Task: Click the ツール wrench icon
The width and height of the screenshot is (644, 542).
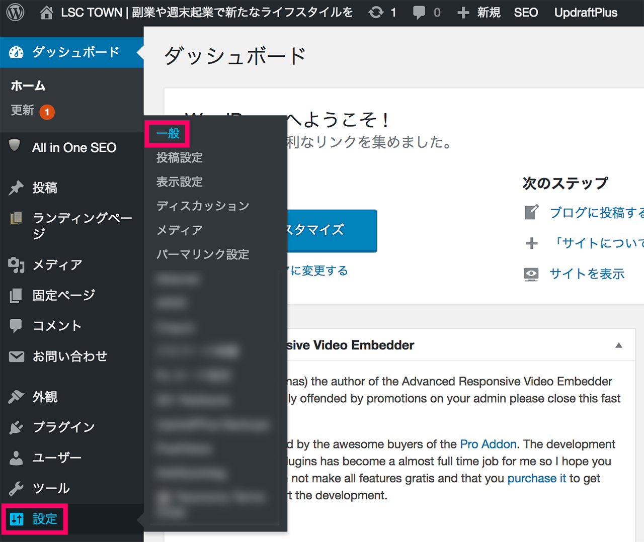Action: tap(16, 488)
